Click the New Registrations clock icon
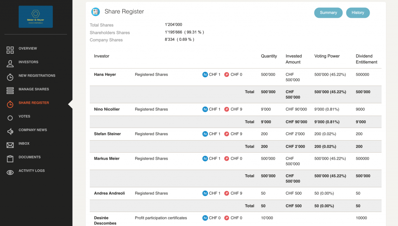 (x=10, y=77)
